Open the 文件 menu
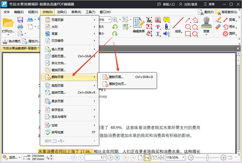The image size is (242, 163). coord(6,12)
